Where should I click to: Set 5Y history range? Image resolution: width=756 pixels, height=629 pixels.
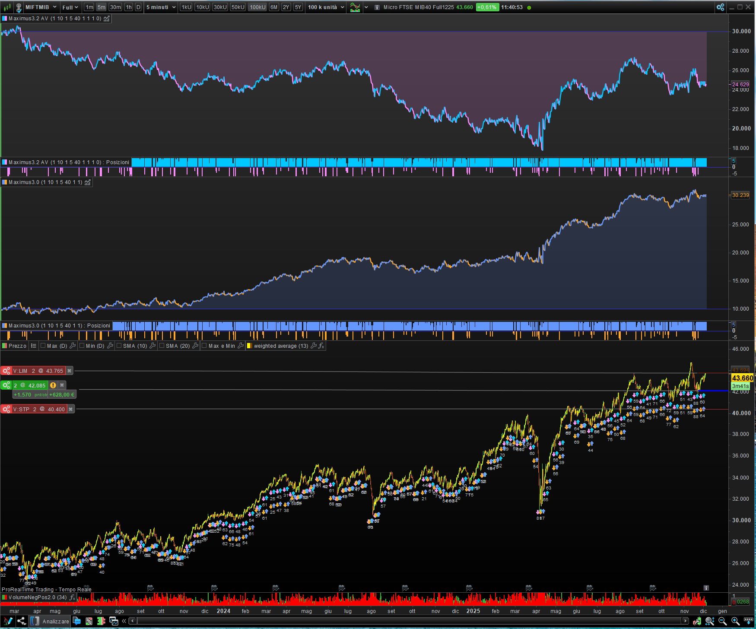pyautogui.click(x=298, y=7)
